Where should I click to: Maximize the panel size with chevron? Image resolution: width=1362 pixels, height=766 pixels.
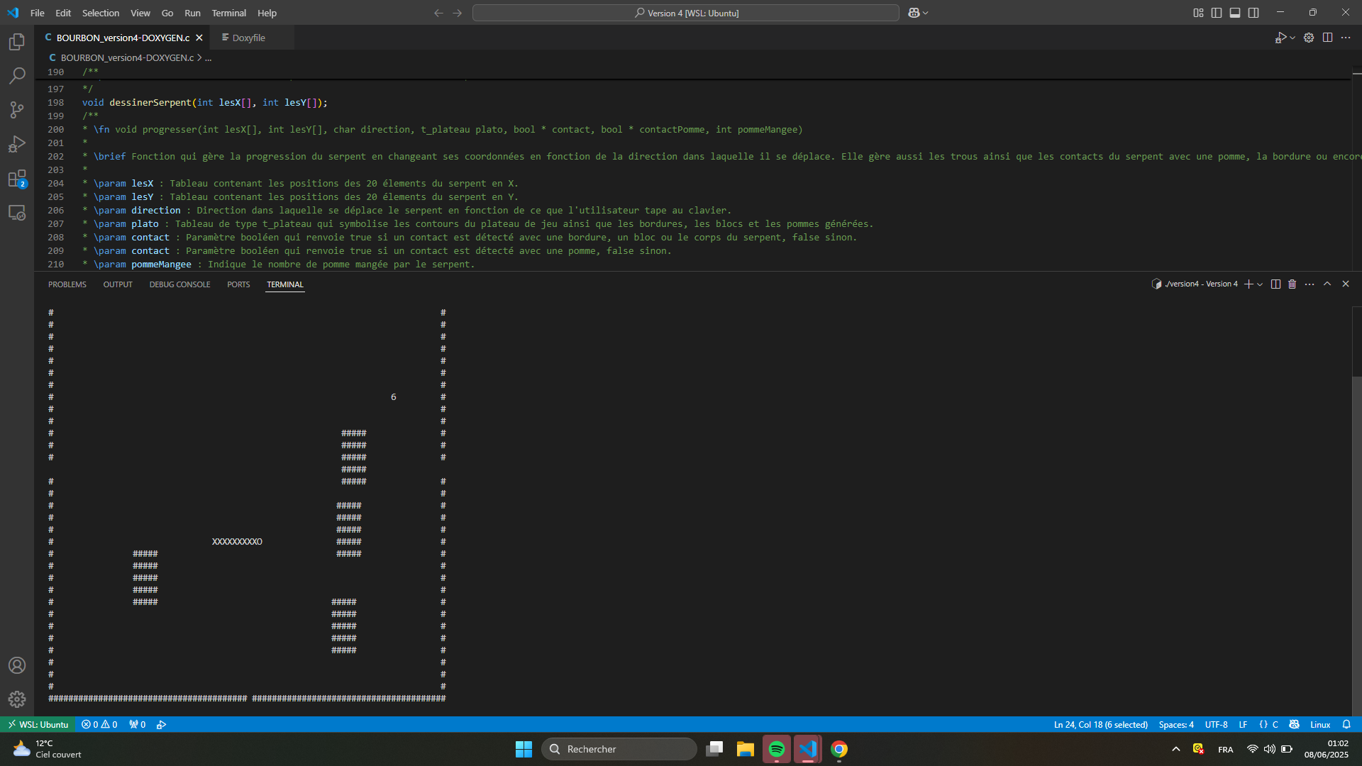(1327, 284)
